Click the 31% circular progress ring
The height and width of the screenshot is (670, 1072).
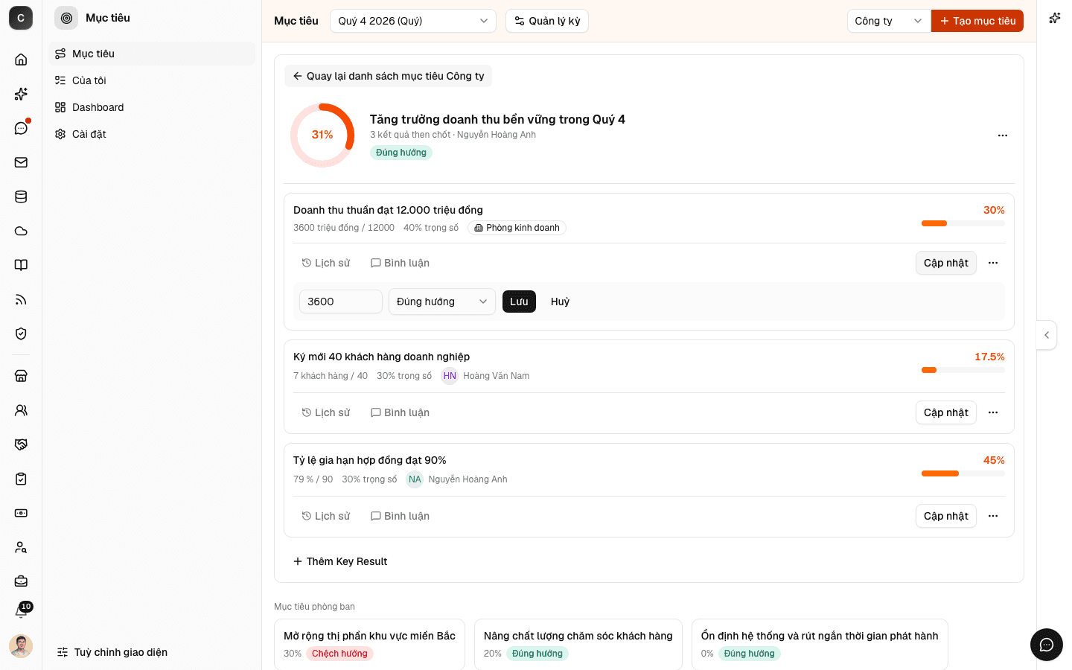click(x=322, y=135)
